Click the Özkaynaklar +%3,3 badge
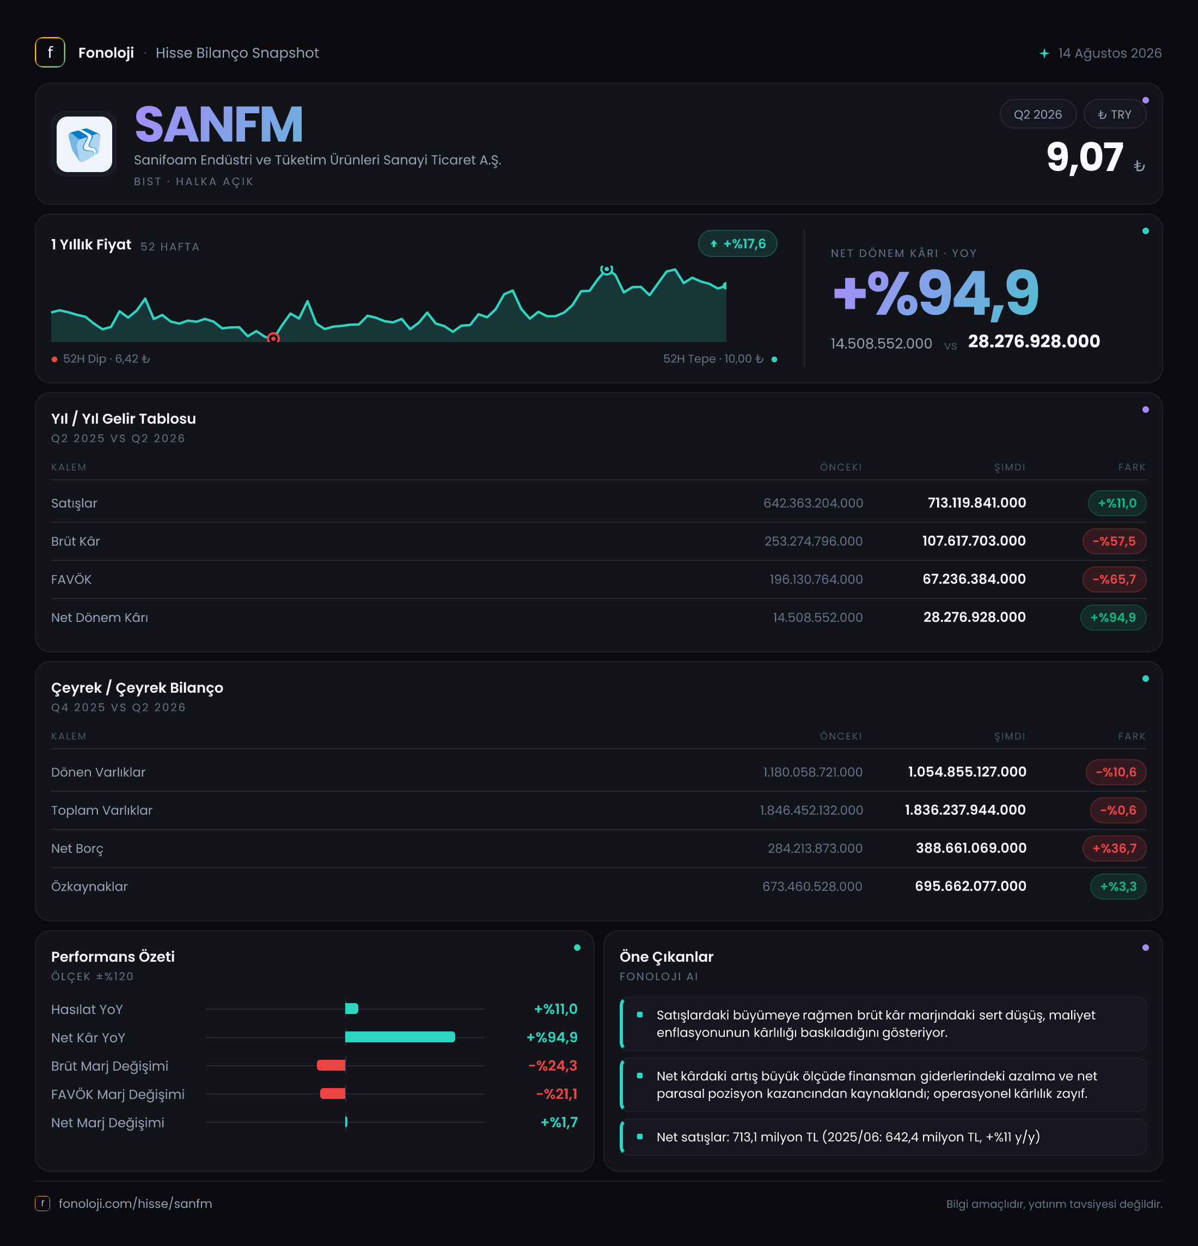 coord(1118,886)
